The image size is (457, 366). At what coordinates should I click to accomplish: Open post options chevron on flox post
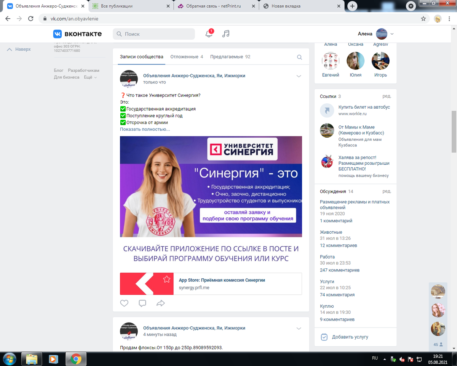point(299,329)
